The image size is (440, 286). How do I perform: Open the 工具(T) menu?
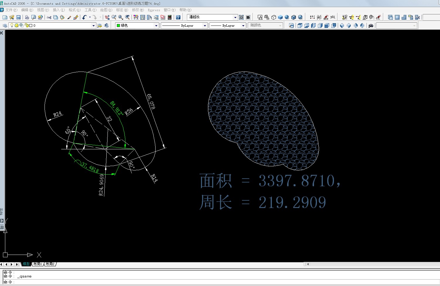coord(90,10)
